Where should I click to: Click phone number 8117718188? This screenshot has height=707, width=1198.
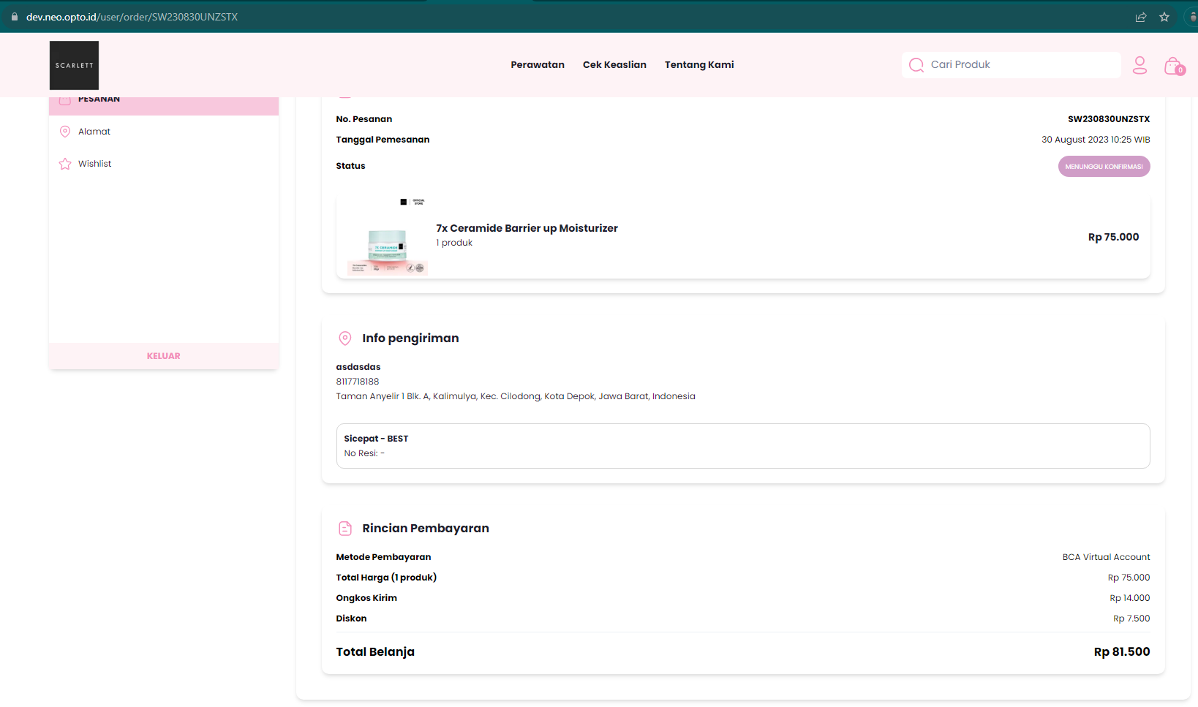click(358, 382)
